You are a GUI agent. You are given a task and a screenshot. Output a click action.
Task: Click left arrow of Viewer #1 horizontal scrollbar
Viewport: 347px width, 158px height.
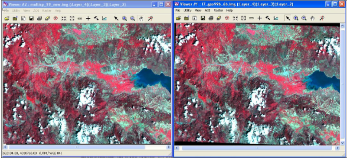pyautogui.click(x=177, y=148)
